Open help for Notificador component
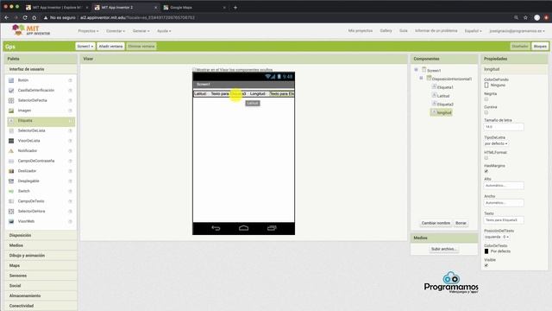The height and width of the screenshot is (311, 552). point(71,151)
